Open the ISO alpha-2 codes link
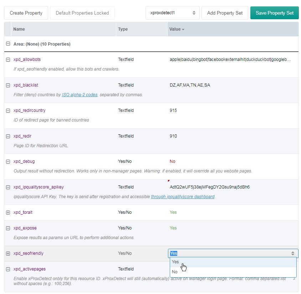This screenshot has width=301, height=294. coord(80,95)
